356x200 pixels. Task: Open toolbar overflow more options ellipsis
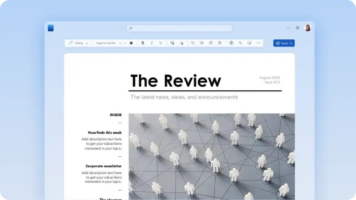click(258, 43)
